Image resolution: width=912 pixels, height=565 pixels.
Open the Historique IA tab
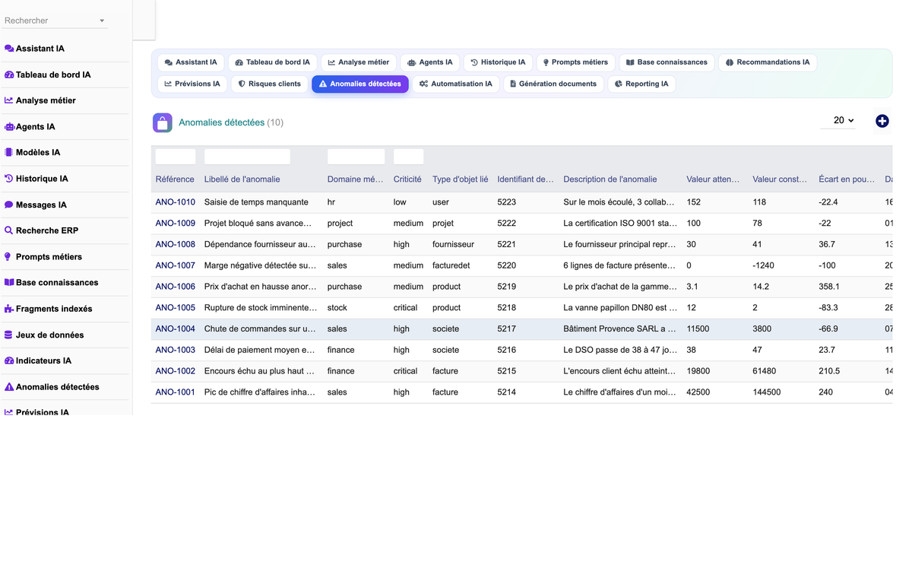[x=498, y=62]
